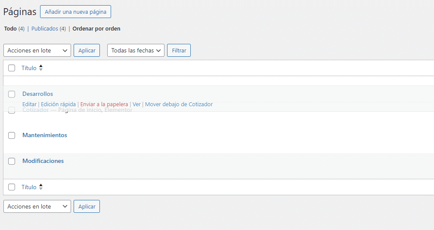Click the top Aplicar button
Viewport: 434px width, 230px height.
click(x=87, y=50)
